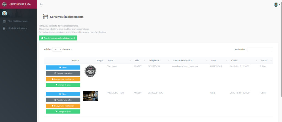This screenshot has height=122, width=282.
Task: Open the PARADIS DU FRUIT photo thumbnail
Action: point(90,96)
